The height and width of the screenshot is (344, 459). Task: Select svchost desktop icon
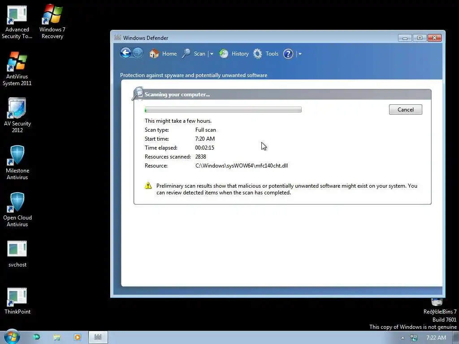(x=17, y=254)
